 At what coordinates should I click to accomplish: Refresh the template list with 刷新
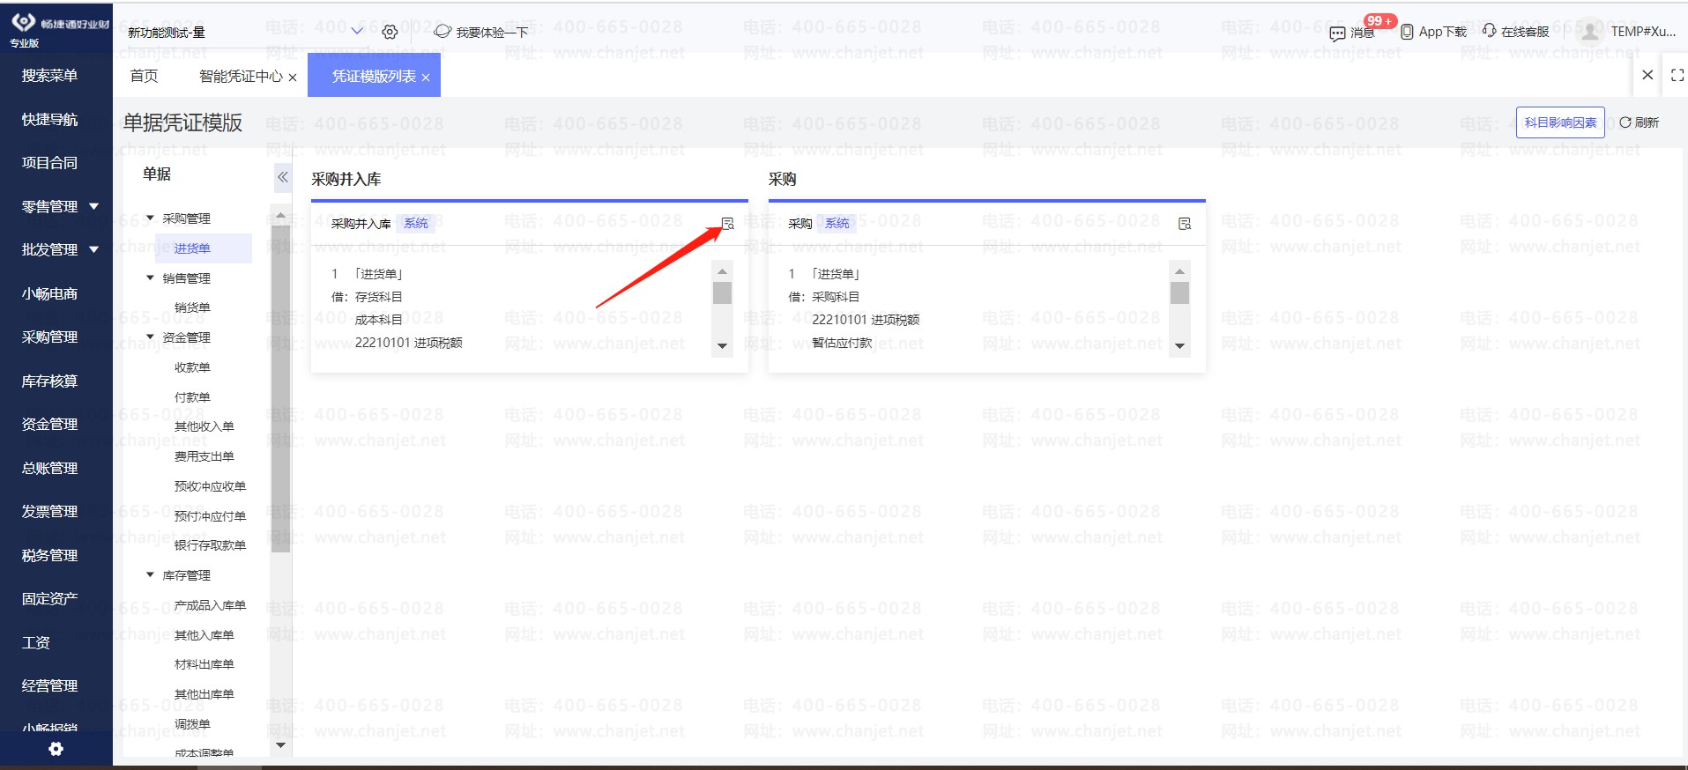[1640, 122]
